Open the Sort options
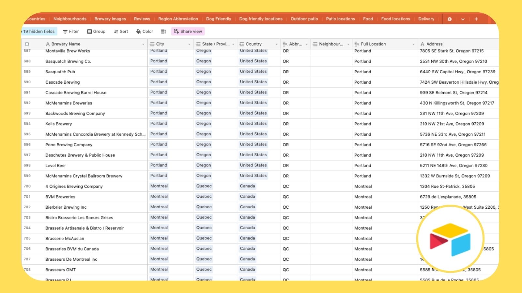This screenshot has height=293, width=522. pos(121,31)
